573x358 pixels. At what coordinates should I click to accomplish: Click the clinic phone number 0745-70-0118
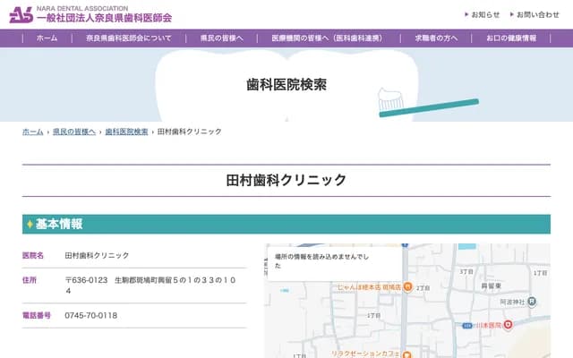(x=91, y=316)
